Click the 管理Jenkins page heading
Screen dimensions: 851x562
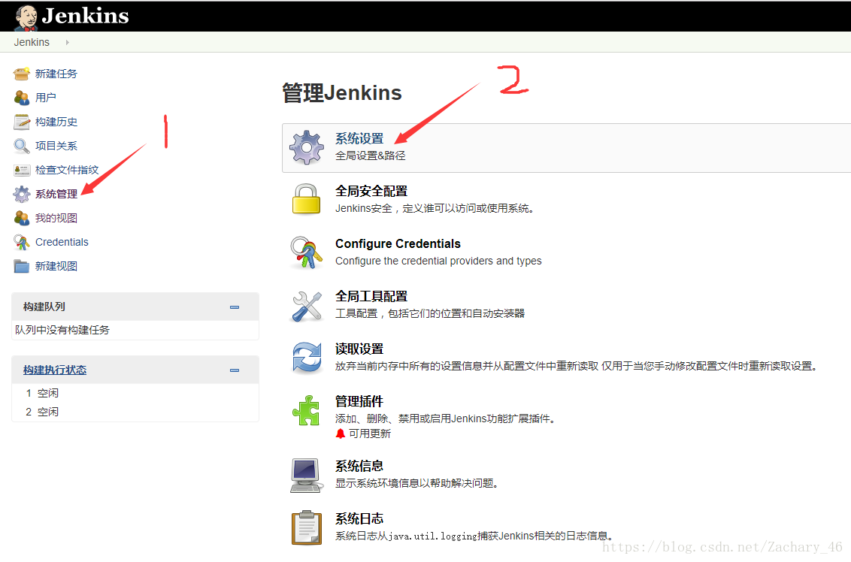tap(342, 92)
